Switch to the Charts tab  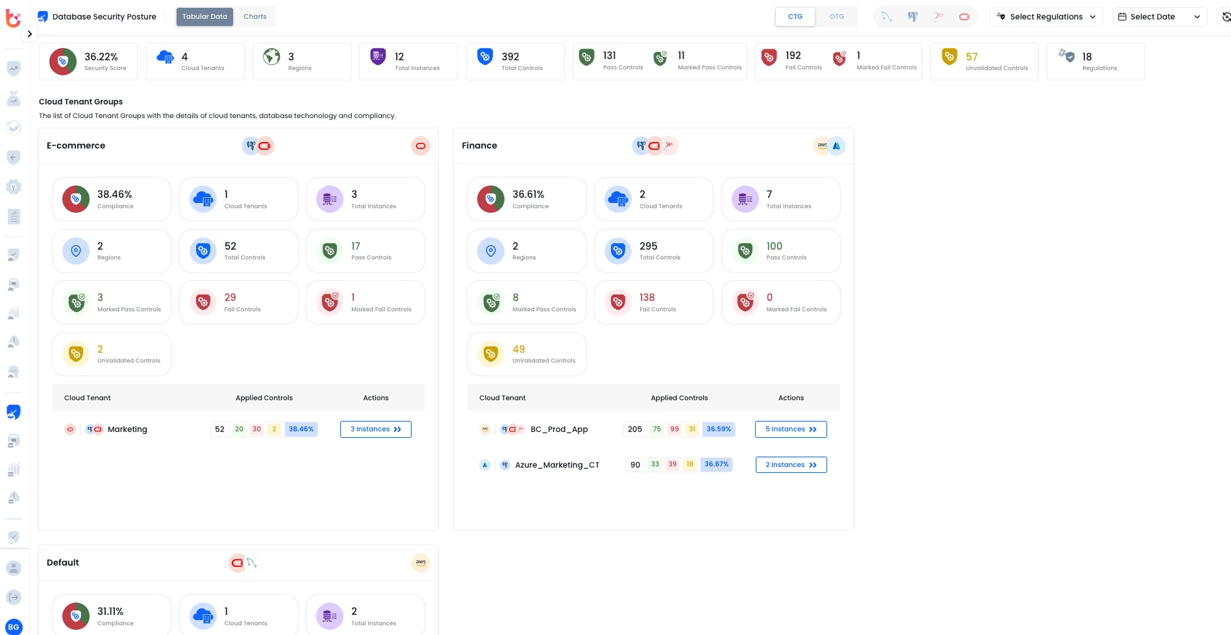click(255, 17)
